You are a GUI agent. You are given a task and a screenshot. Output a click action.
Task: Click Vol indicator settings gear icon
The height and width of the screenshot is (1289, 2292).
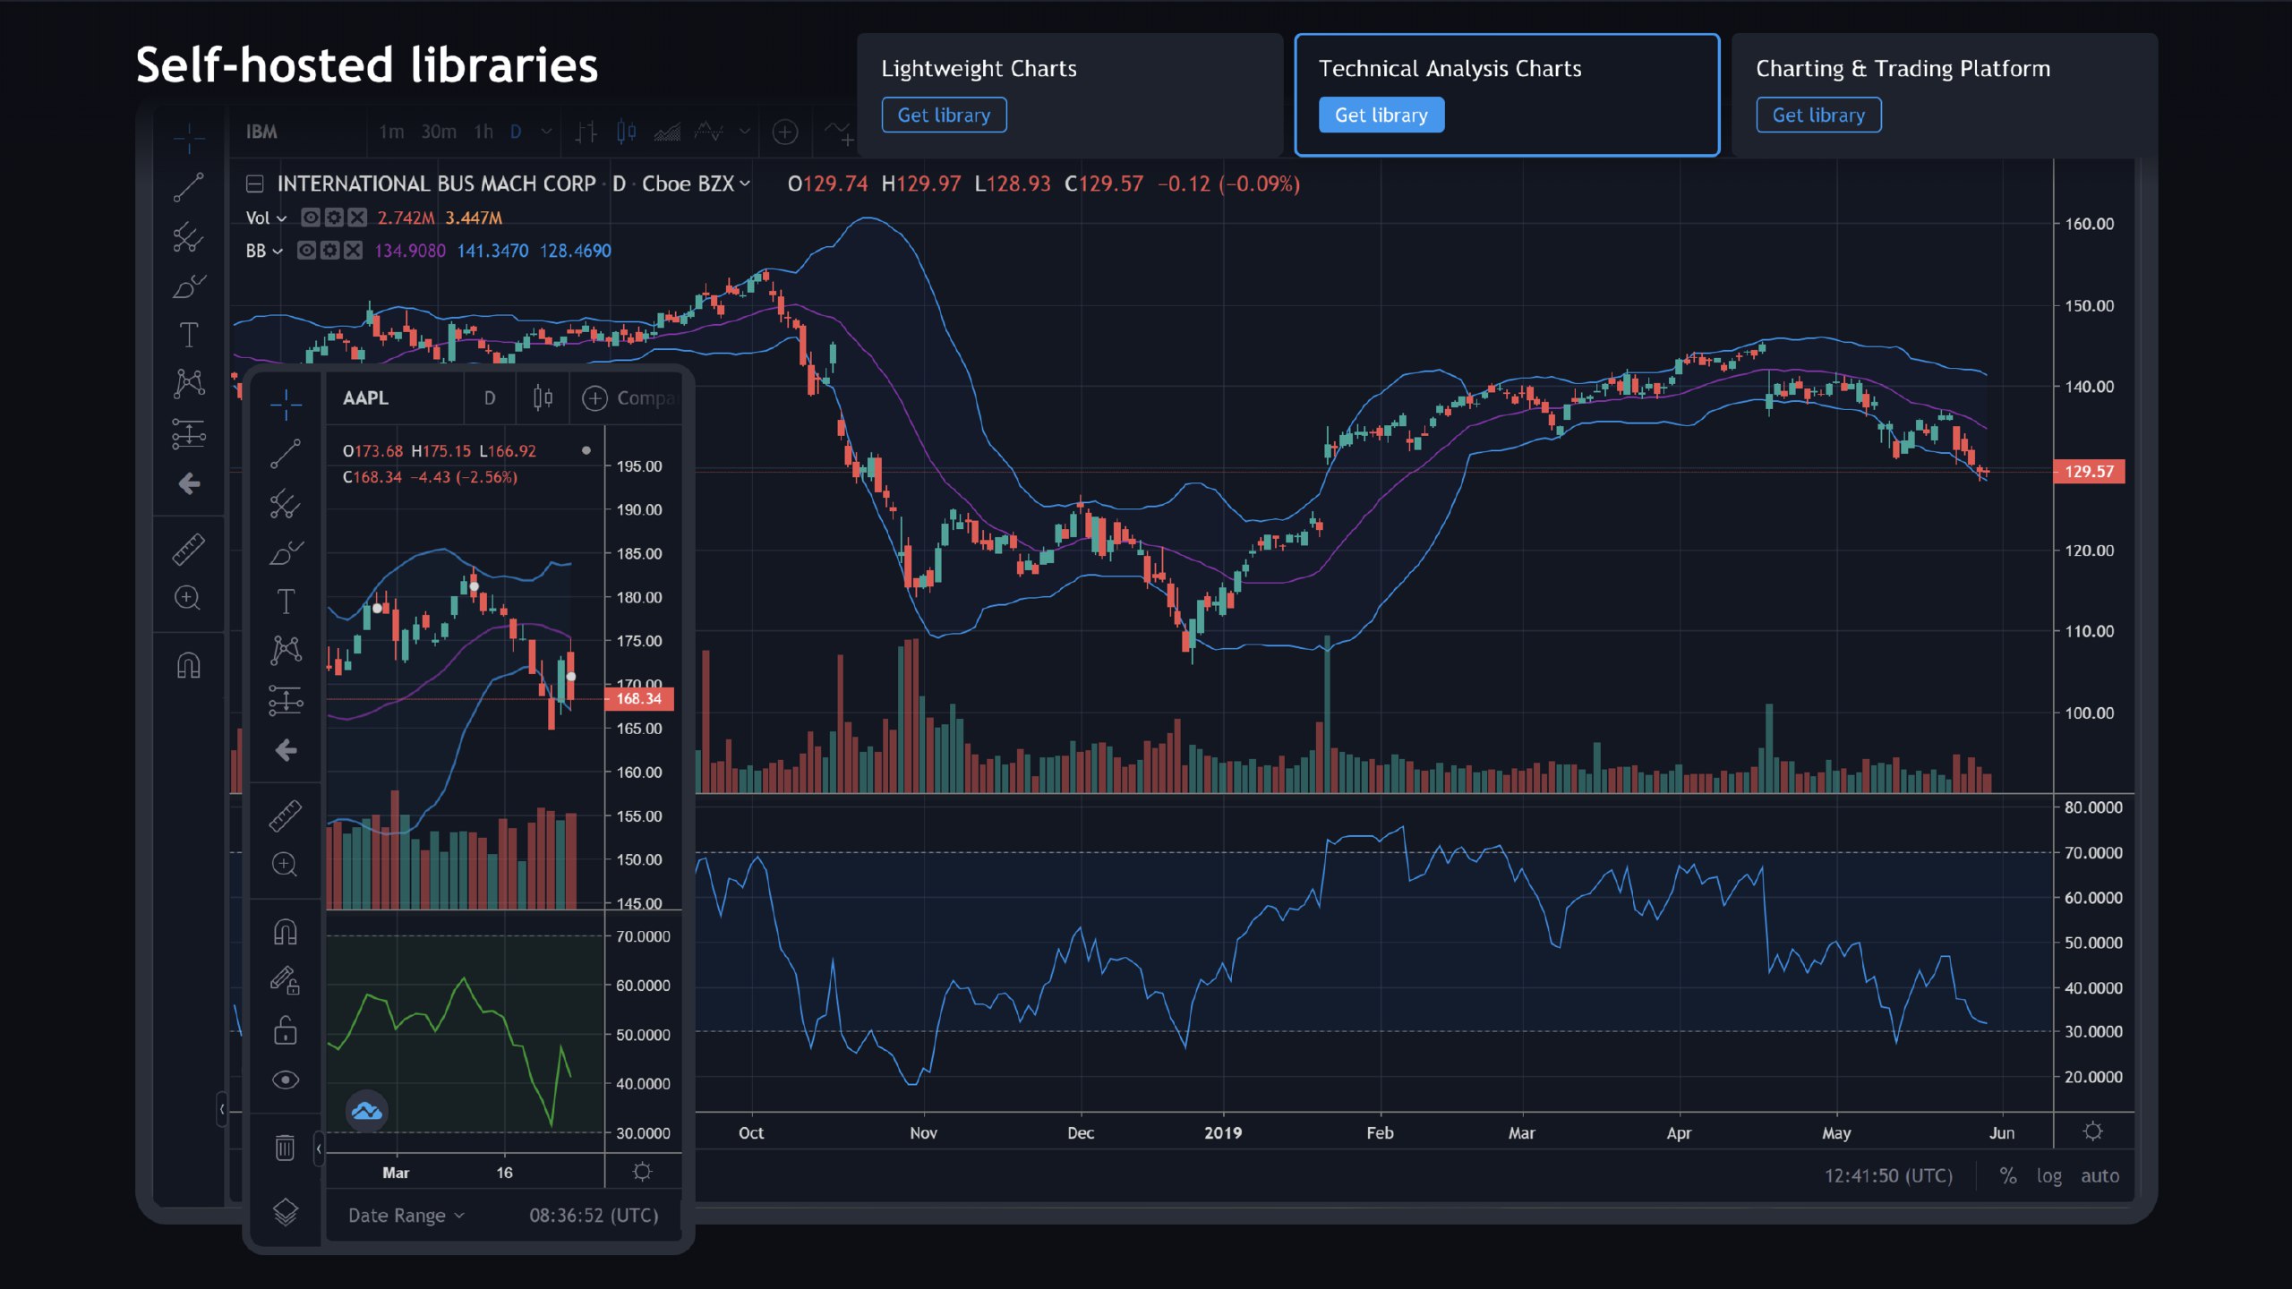tap(334, 218)
